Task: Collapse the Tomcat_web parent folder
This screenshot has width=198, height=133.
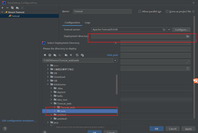Action: pos(51,103)
